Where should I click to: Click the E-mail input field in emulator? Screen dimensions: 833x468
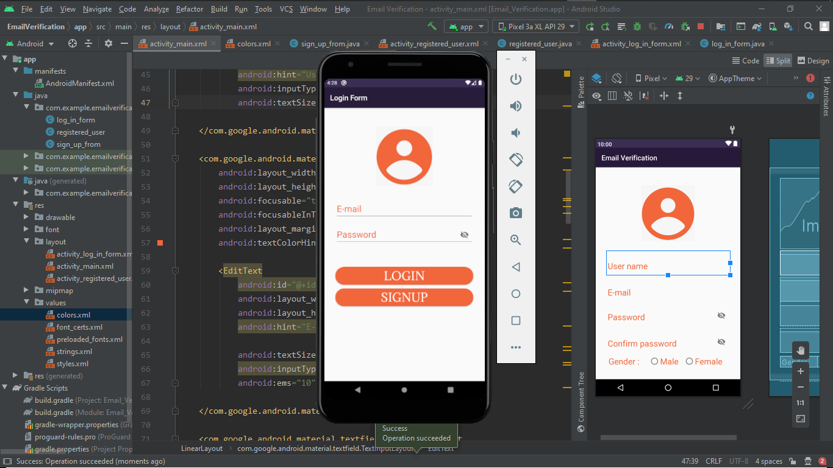(x=404, y=209)
